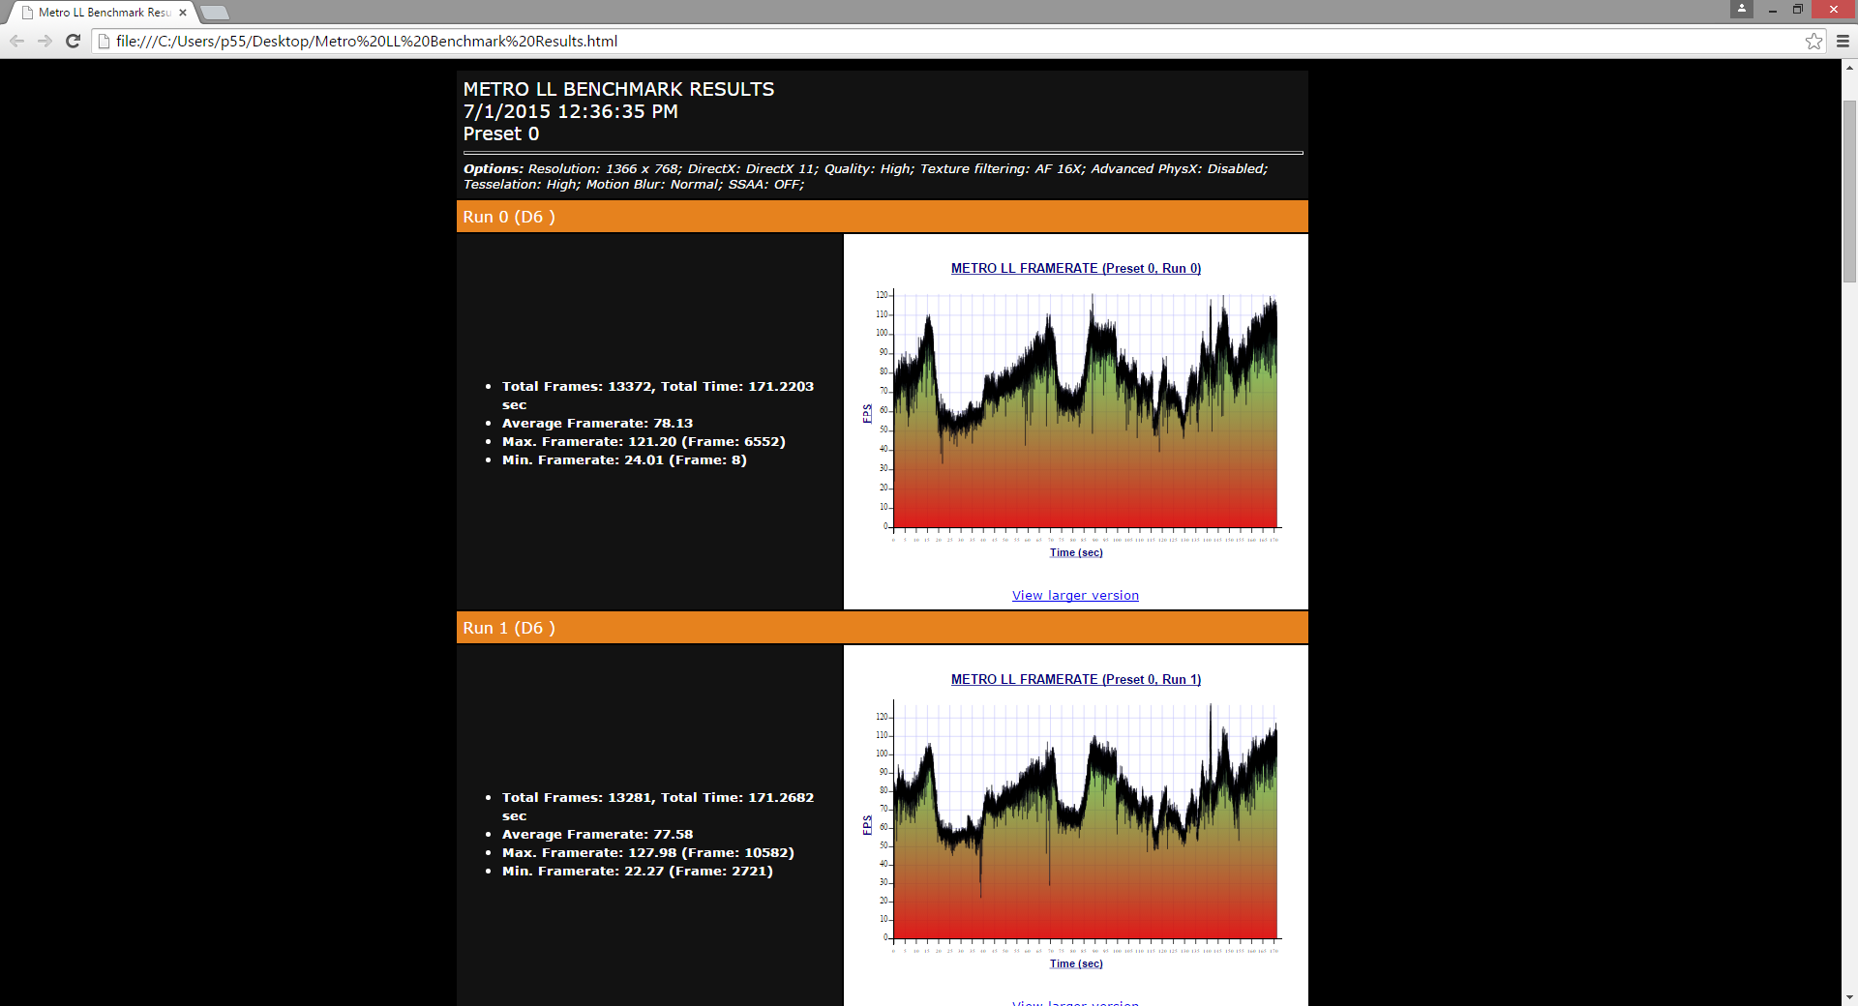Click the Options settings description text
Viewport: 1858px width, 1006px height.
click(x=866, y=176)
